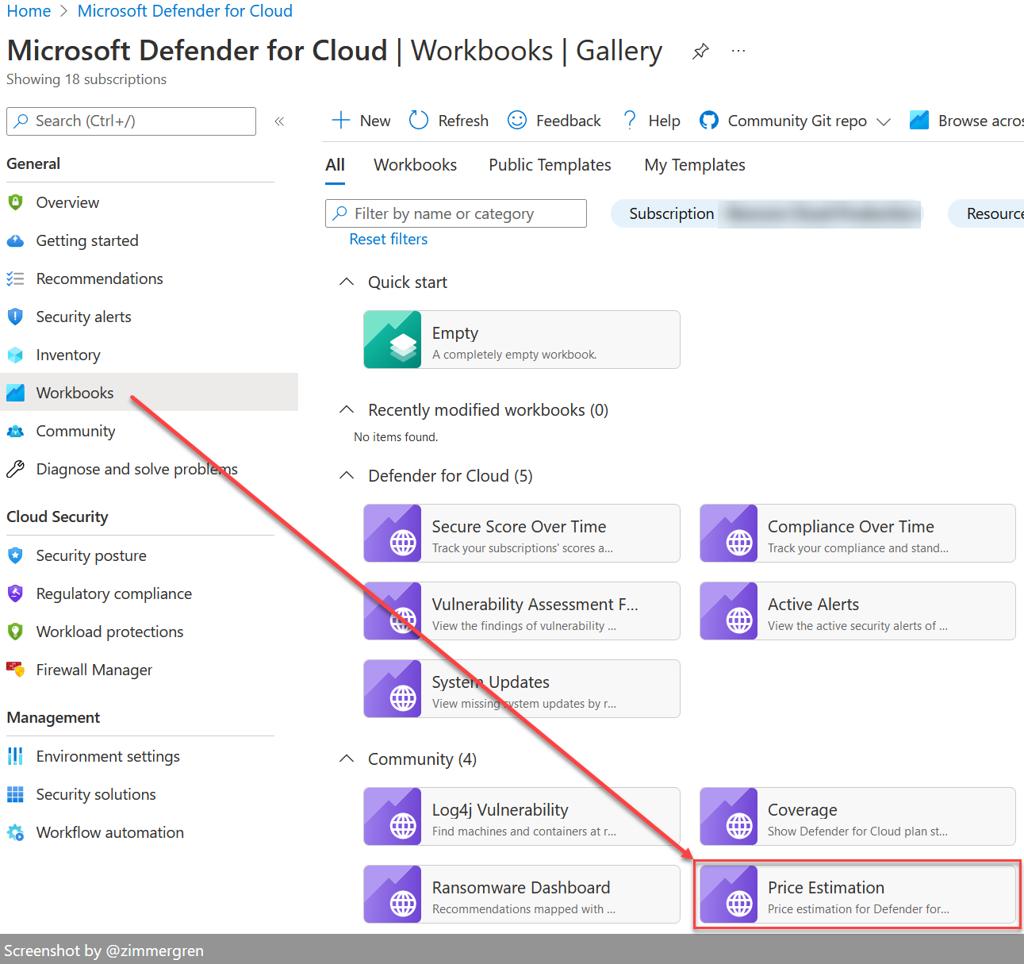Click the GitHub icon for Community Git repo

tap(709, 120)
